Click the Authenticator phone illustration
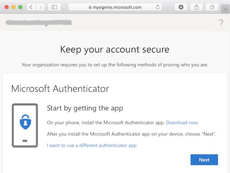 click(25, 125)
